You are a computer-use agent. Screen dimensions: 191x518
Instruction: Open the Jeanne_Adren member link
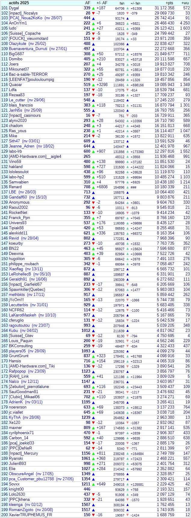click(x=22, y=146)
